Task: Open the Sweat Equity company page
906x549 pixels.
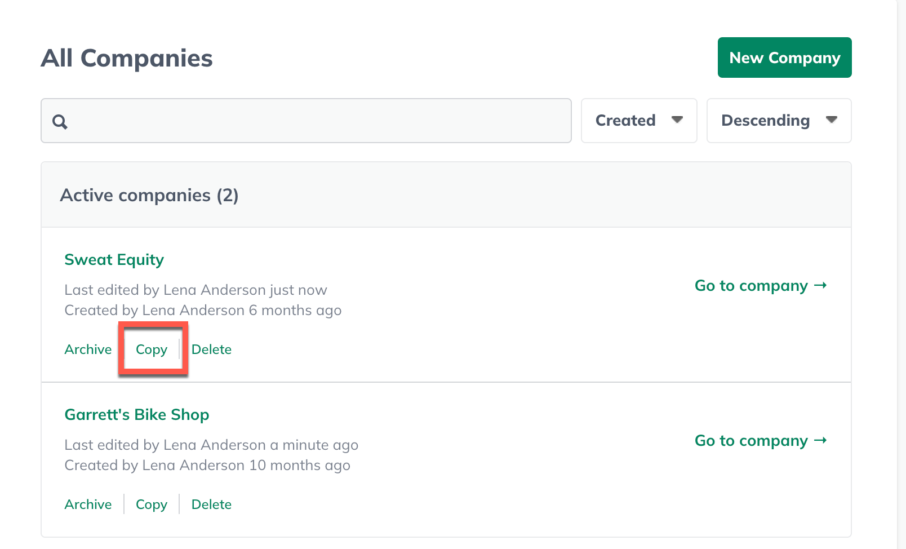Action: pos(114,259)
